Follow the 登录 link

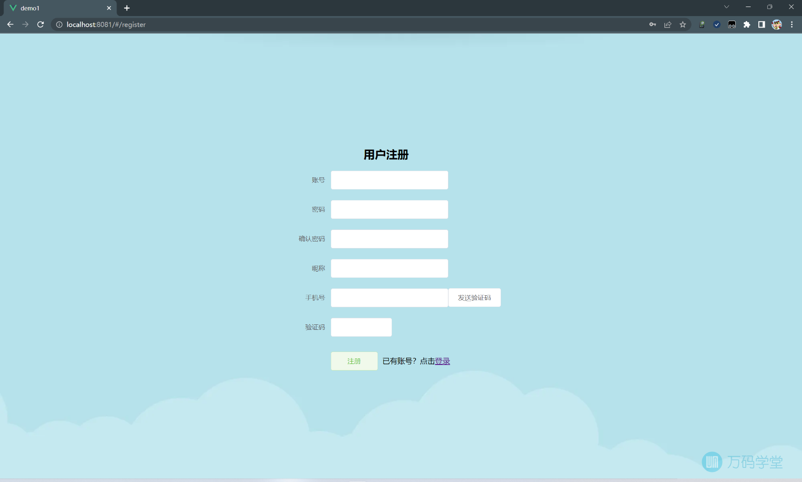click(442, 361)
